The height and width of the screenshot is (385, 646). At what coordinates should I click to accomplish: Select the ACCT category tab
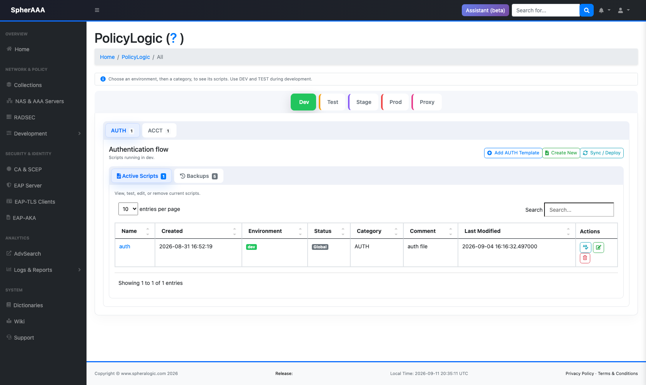pos(159,131)
